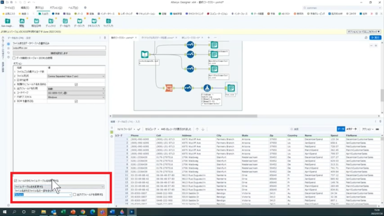Select the Formula flask node on canvas
Viewport: 384px width, 216px height.
(207, 88)
